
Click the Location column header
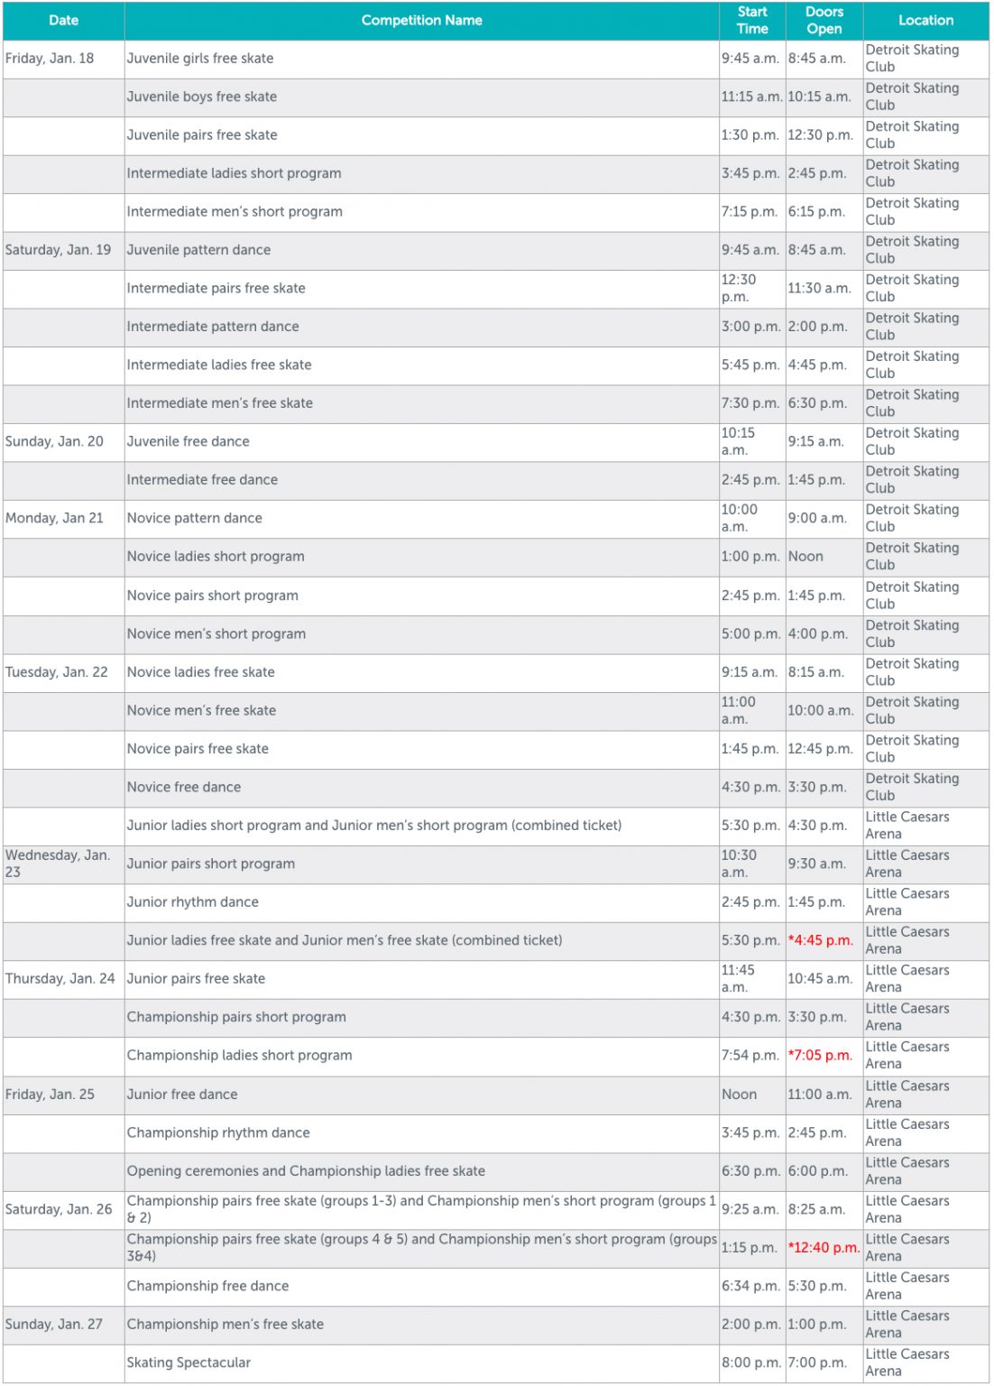click(x=925, y=20)
